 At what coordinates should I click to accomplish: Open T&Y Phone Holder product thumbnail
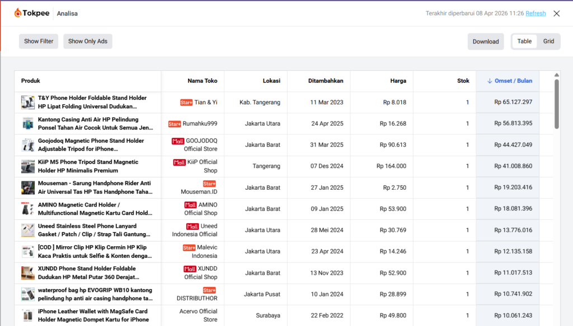tap(28, 102)
